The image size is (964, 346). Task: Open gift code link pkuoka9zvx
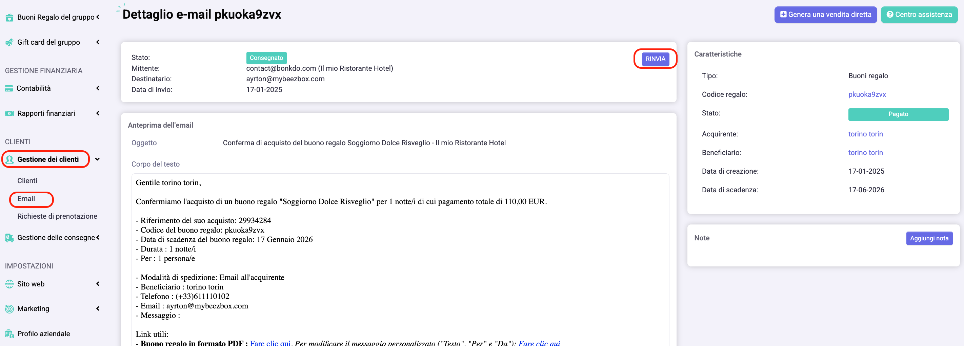coord(867,94)
